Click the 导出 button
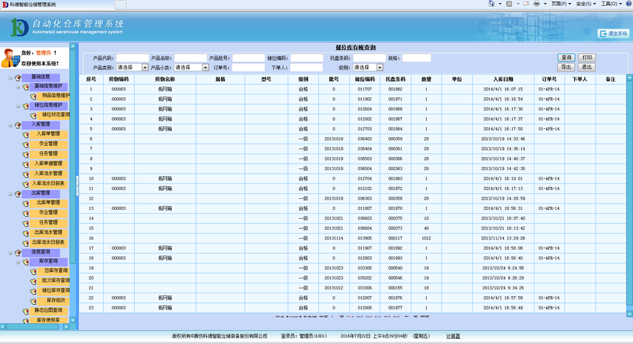 [566, 67]
